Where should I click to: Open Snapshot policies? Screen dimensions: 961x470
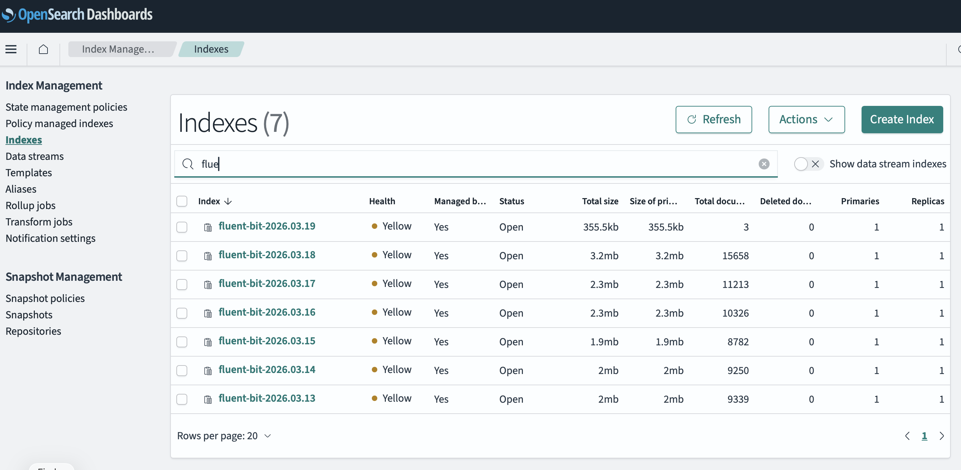45,298
